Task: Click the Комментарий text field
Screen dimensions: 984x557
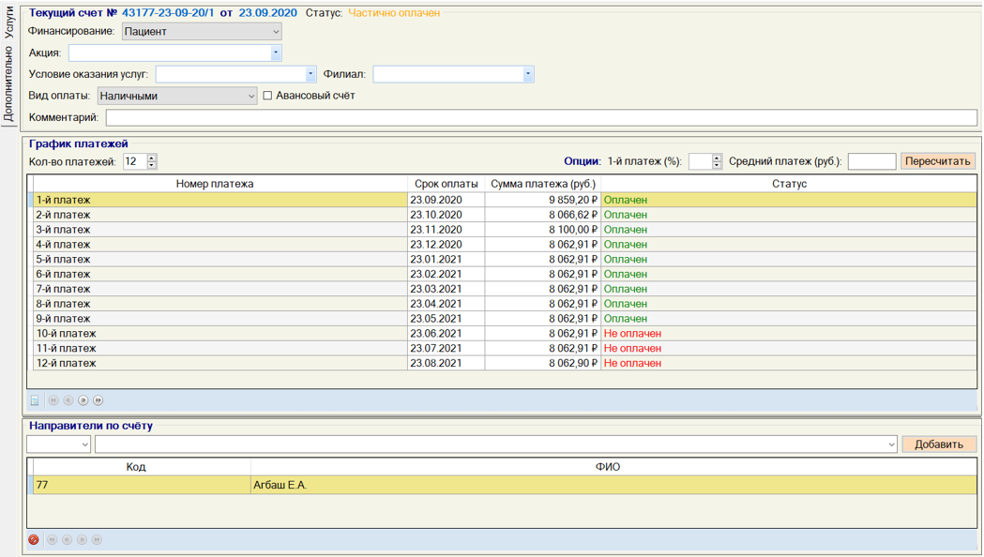Action: tap(540, 118)
